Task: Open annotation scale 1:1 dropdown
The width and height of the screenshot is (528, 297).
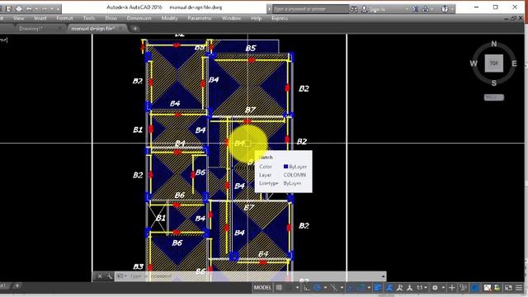Action: pos(422,288)
